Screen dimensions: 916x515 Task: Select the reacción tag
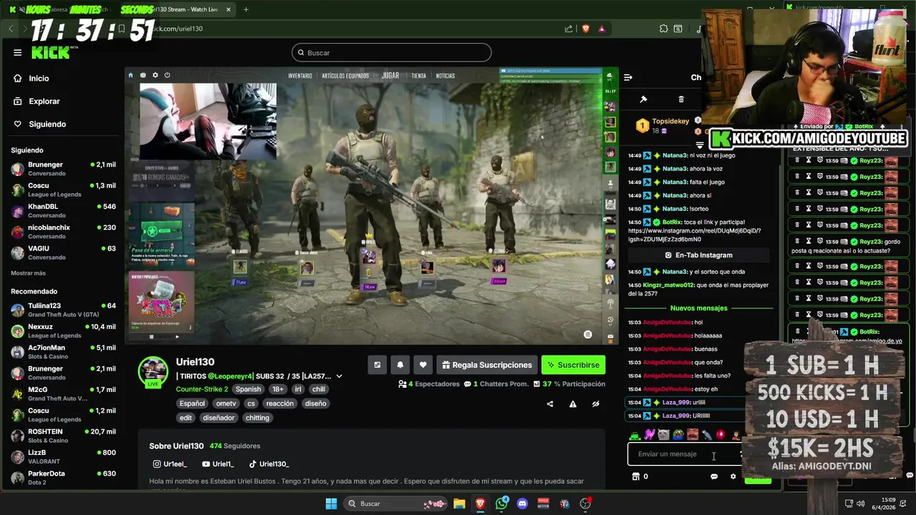tap(280, 403)
